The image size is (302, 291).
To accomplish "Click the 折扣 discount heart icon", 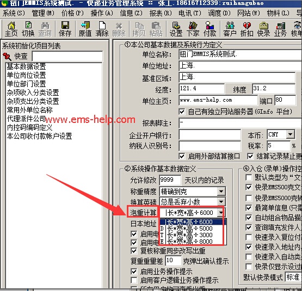I will click(246, 29).
